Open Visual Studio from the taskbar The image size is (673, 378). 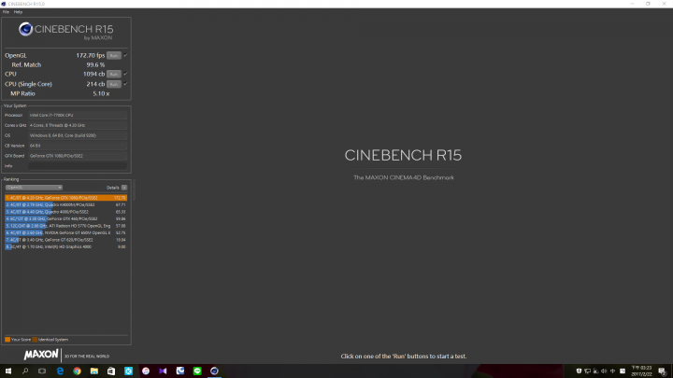click(163, 371)
